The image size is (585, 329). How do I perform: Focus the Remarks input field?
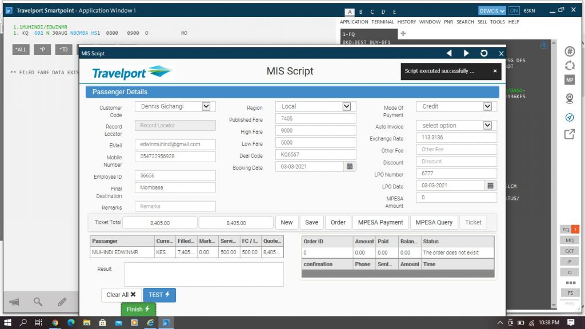(175, 206)
